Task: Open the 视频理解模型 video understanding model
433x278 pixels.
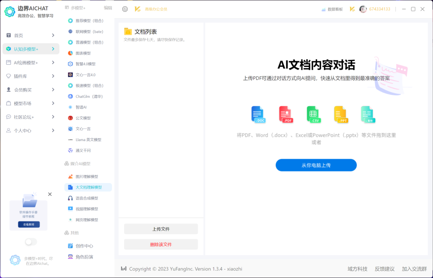Action: pos(88,208)
